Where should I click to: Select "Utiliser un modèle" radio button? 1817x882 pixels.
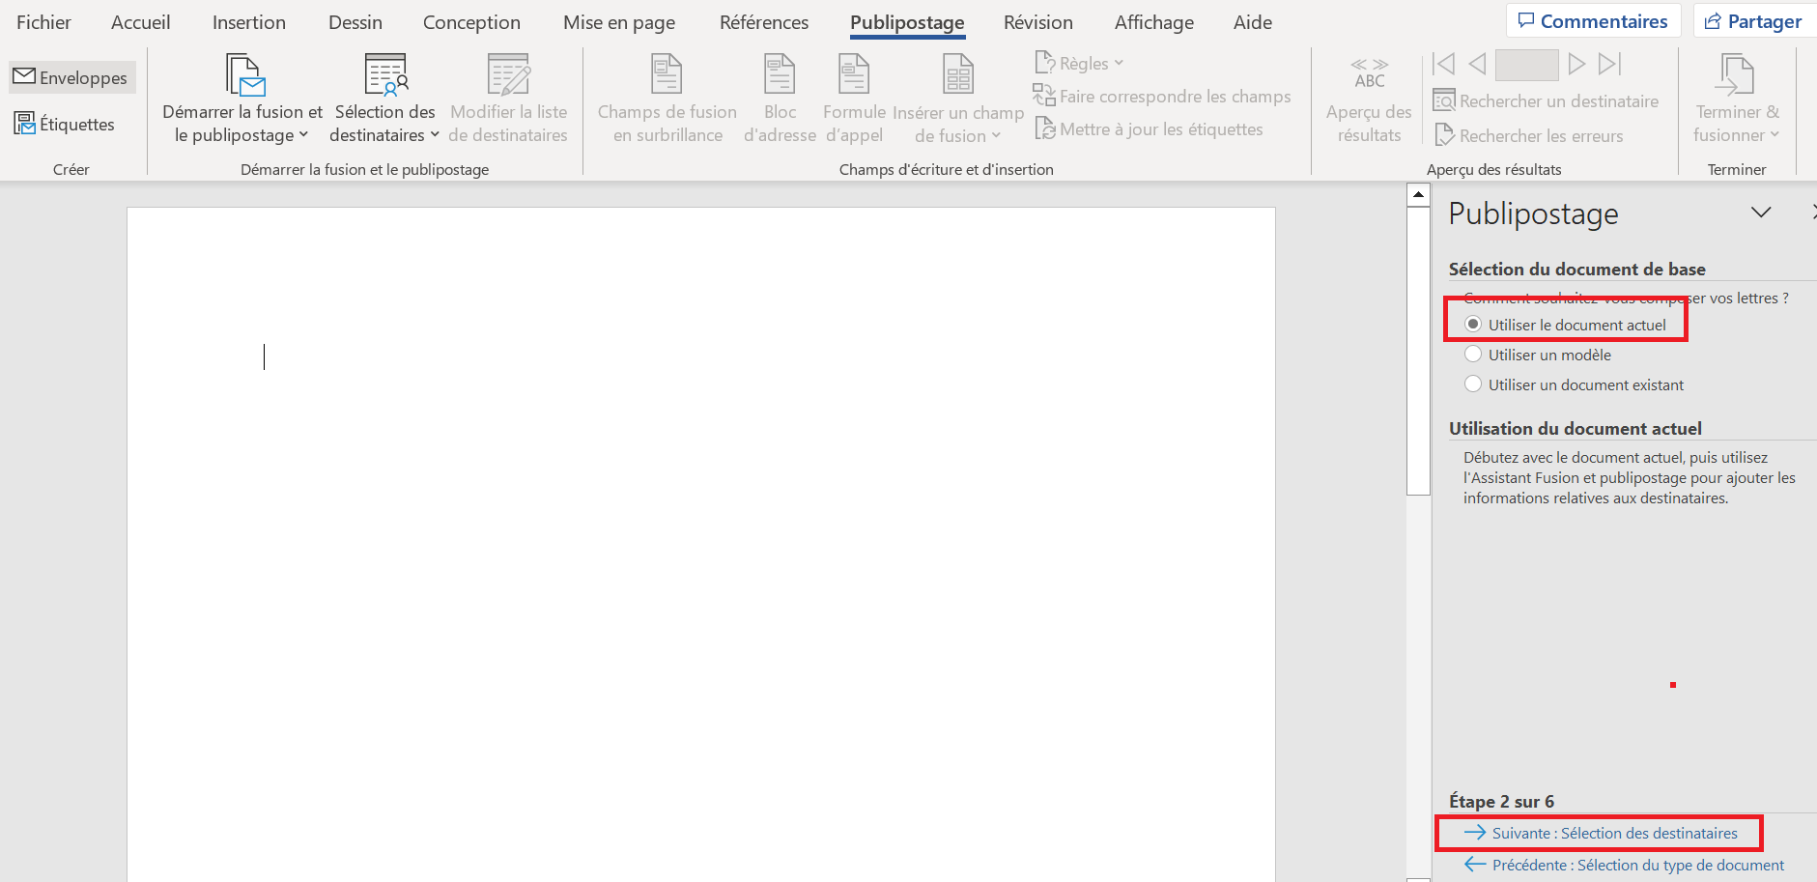pyautogui.click(x=1473, y=355)
